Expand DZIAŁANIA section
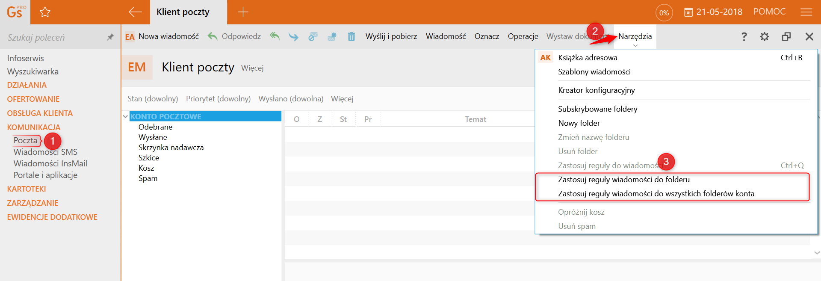 point(27,85)
